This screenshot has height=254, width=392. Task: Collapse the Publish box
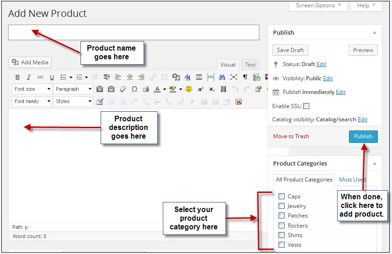point(375,33)
